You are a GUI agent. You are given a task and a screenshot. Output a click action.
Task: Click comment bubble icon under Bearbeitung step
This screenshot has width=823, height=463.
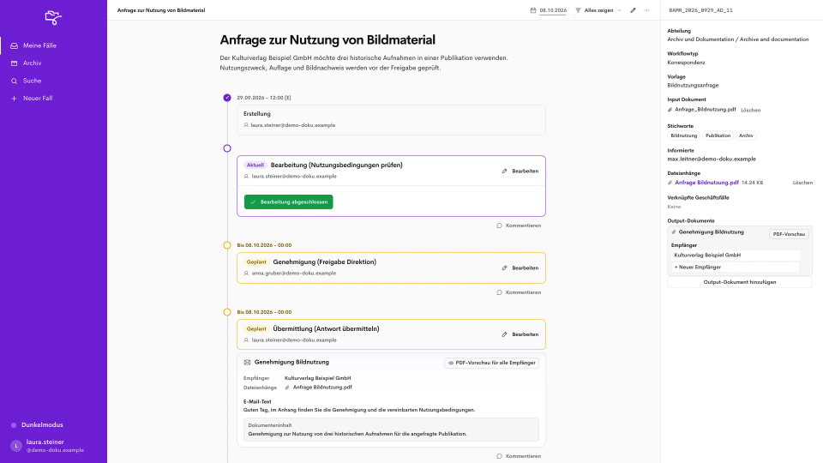[499, 225]
